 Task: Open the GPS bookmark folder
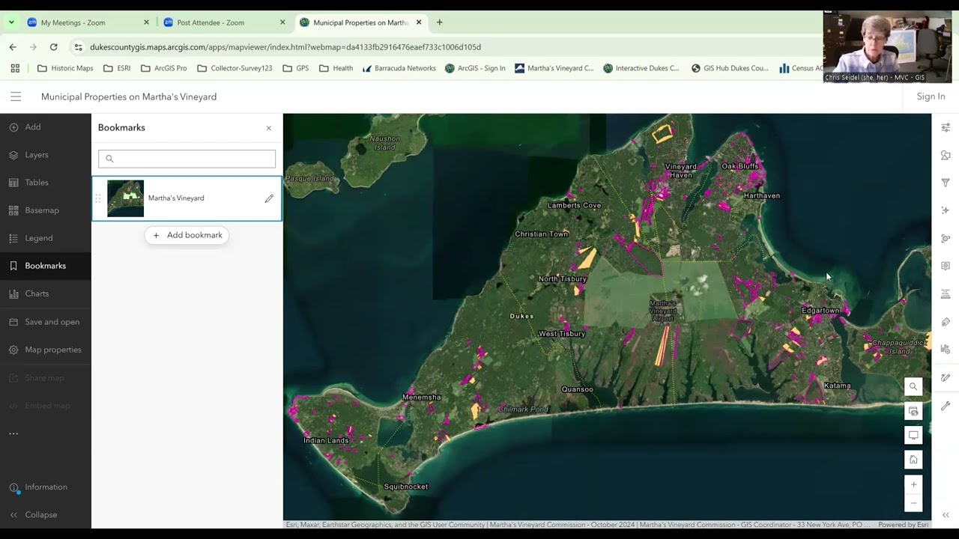pos(295,68)
